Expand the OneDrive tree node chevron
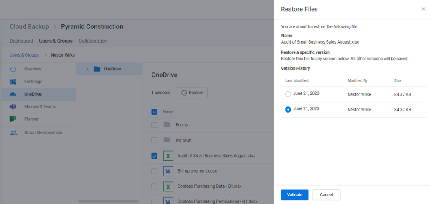The image size is (430, 204). tap(87, 69)
